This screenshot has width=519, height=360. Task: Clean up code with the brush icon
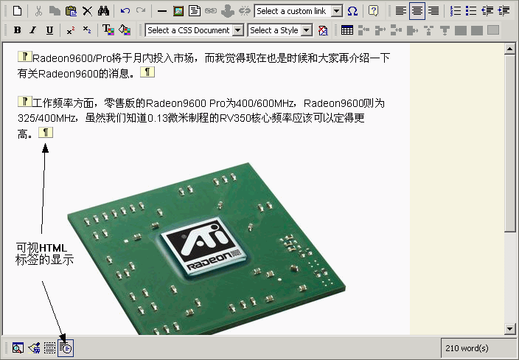[34, 348]
